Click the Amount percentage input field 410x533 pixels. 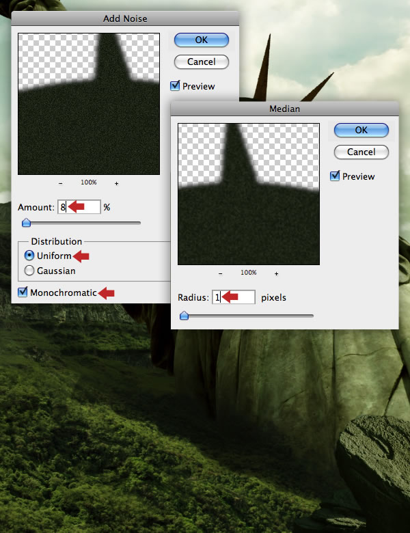[79, 206]
